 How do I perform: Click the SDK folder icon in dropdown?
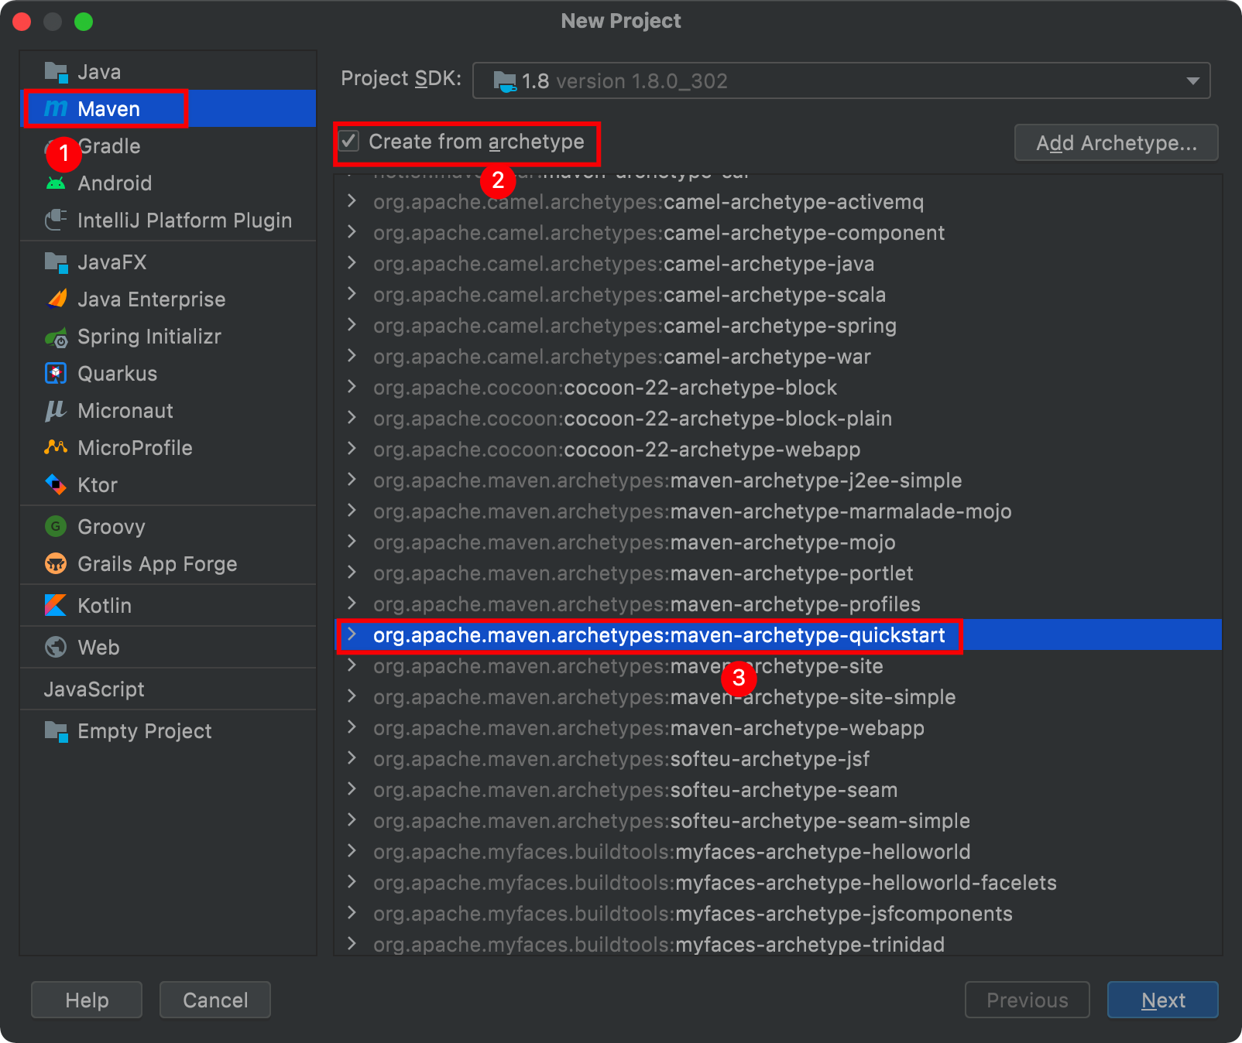tap(505, 81)
